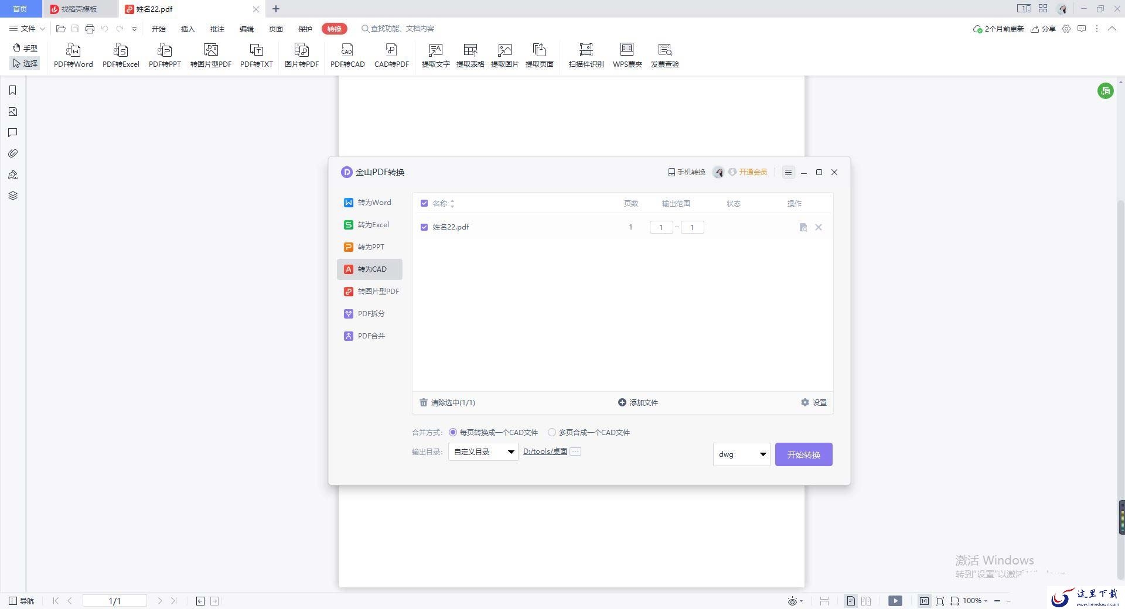This screenshot has height=609, width=1125.
Task: Open the 图片转PDF tool
Action: point(302,56)
